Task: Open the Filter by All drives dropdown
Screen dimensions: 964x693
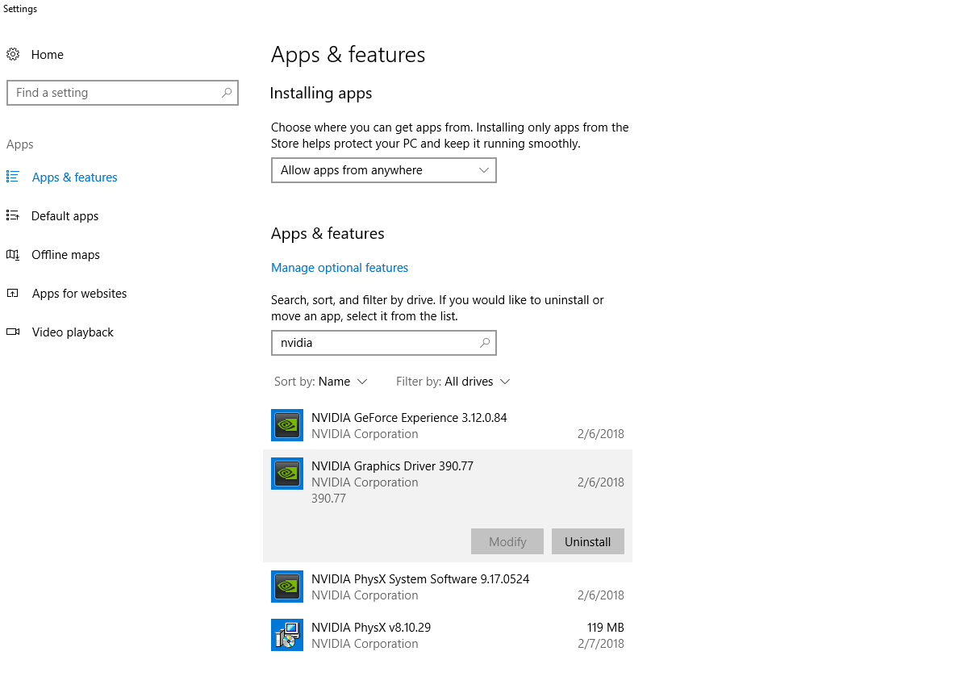Action: click(x=453, y=382)
